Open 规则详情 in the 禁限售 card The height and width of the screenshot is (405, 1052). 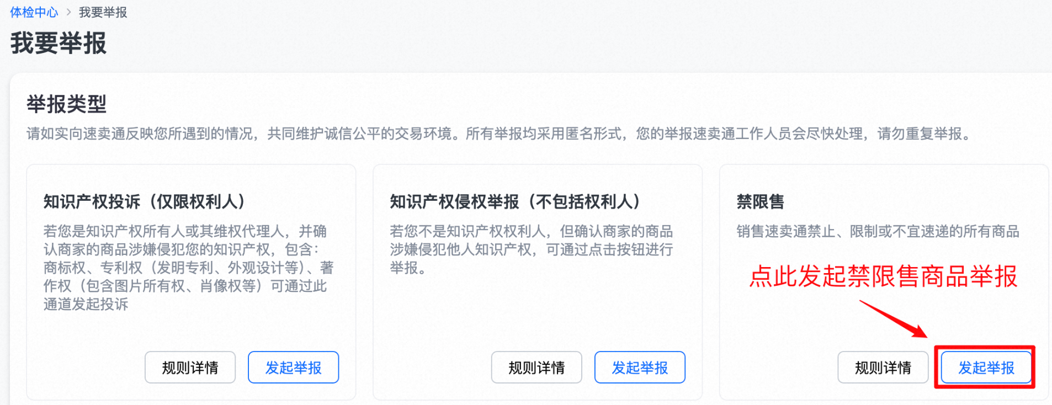[x=883, y=367]
